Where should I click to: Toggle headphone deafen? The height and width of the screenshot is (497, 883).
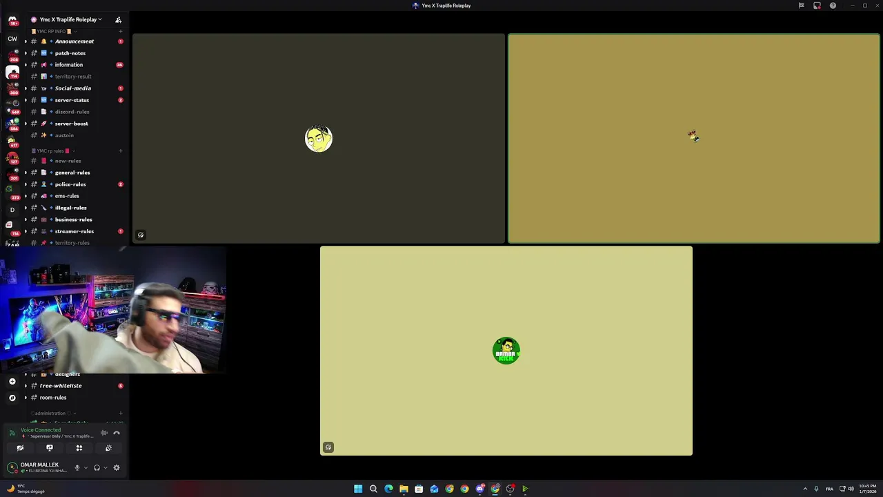tap(97, 467)
